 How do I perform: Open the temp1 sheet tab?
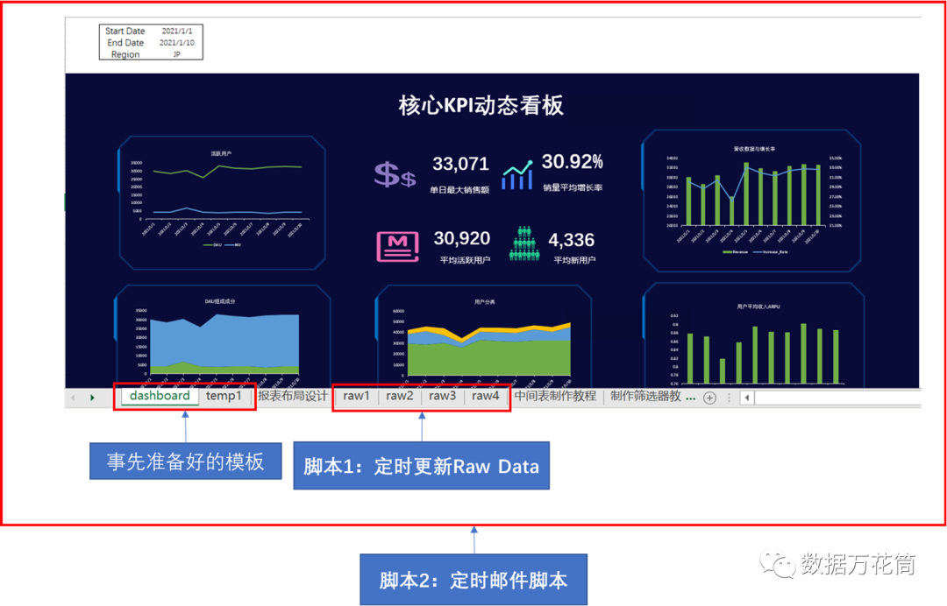pos(224,396)
